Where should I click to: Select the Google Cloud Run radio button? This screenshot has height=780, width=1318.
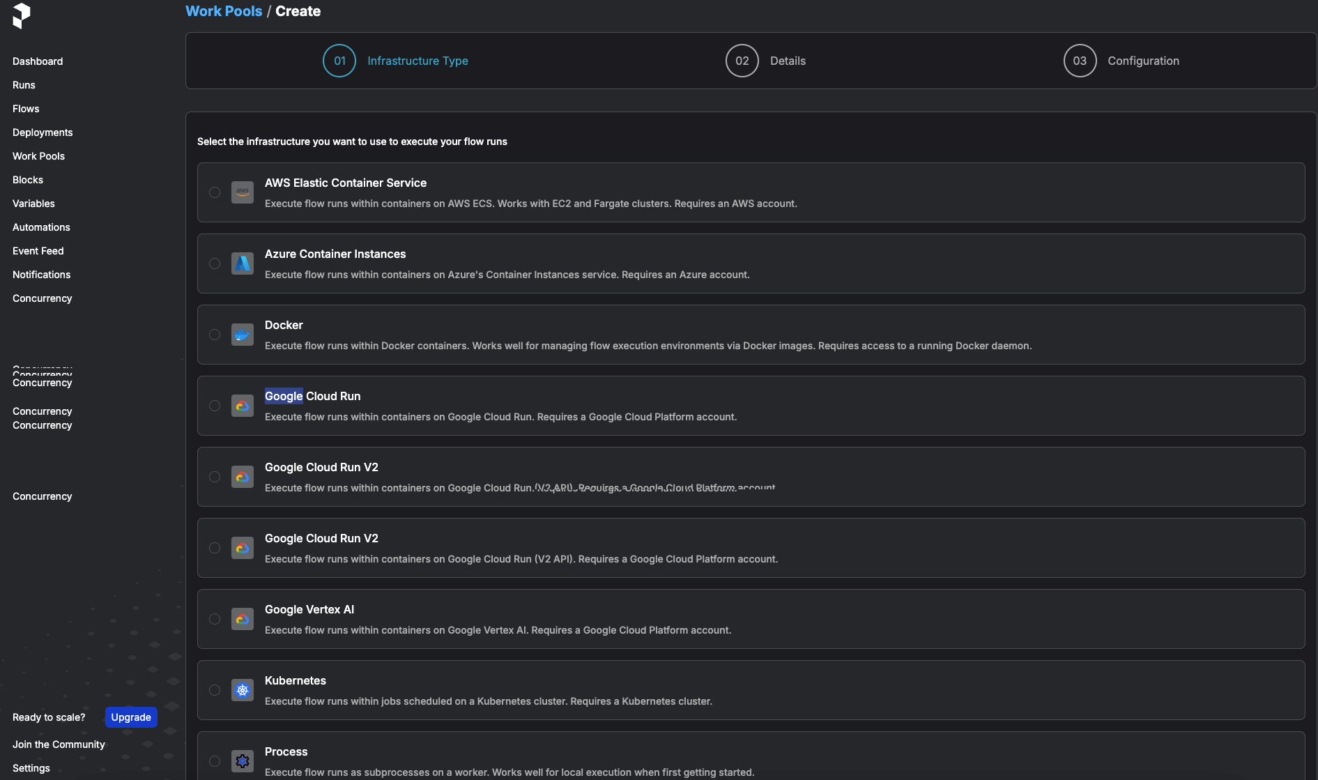click(x=215, y=406)
